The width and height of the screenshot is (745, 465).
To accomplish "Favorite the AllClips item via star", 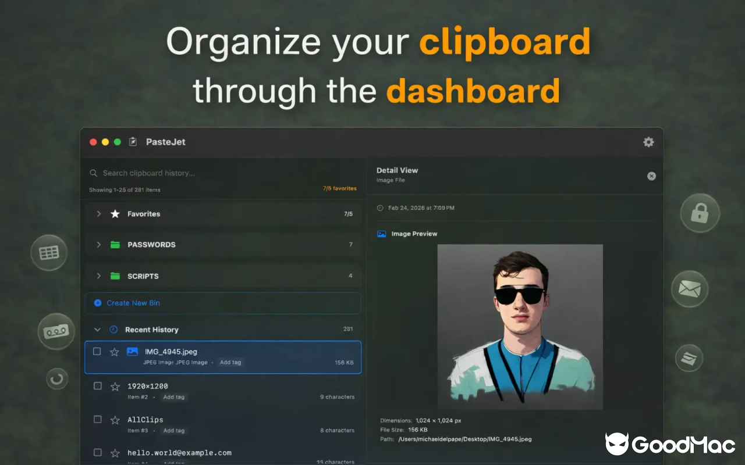I will pos(115,420).
